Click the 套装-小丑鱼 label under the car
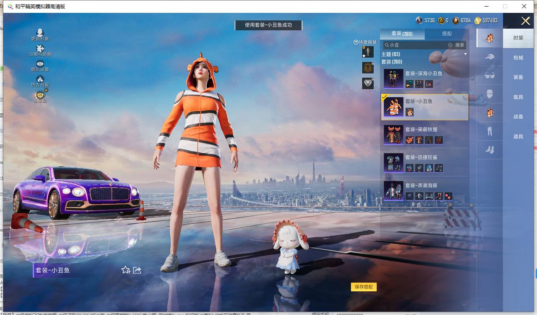 coord(53,270)
